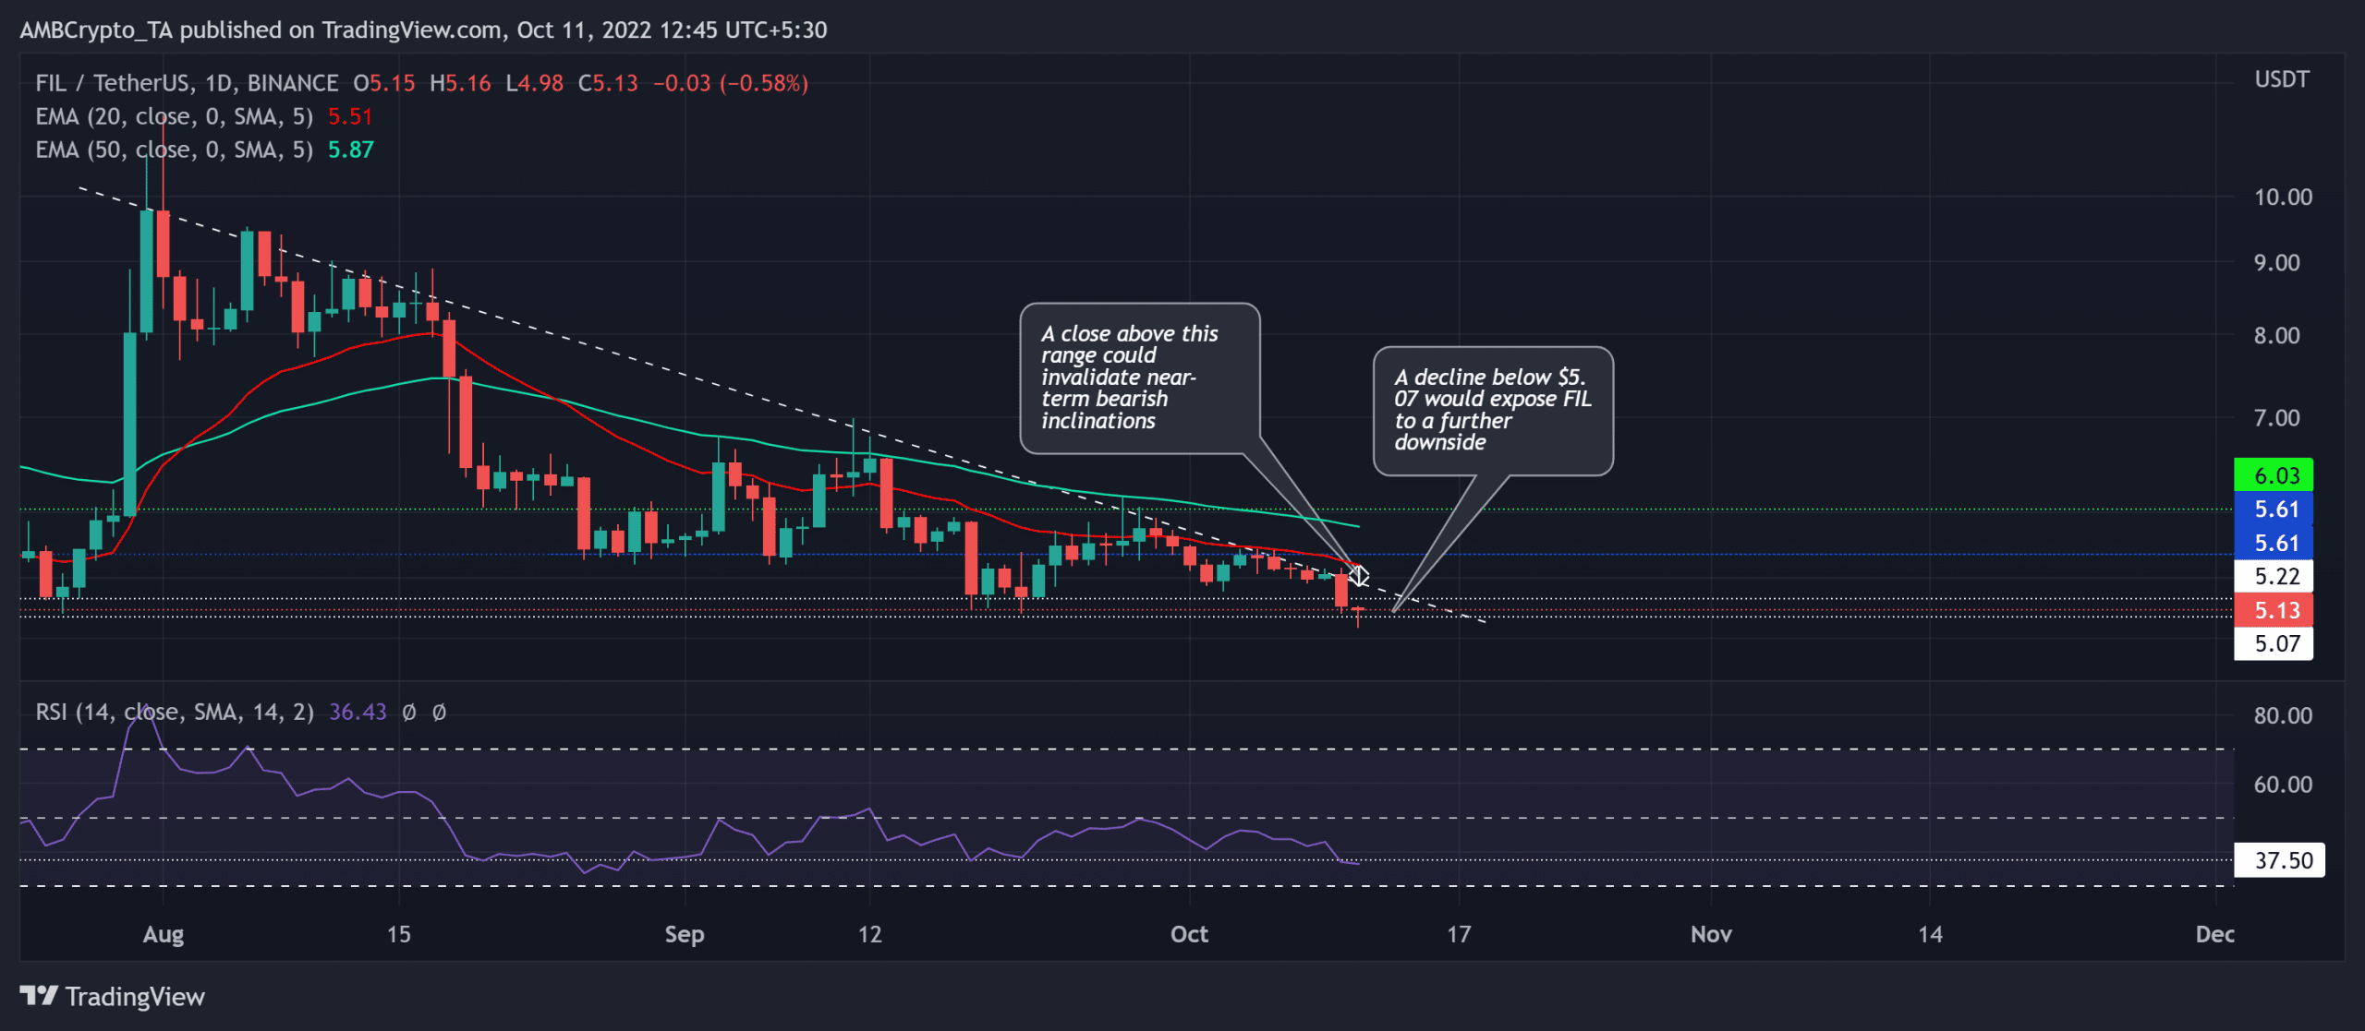Select the 'A close above this range' callout
Viewport: 2365px width, 1031px height.
(x=1139, y=378)
